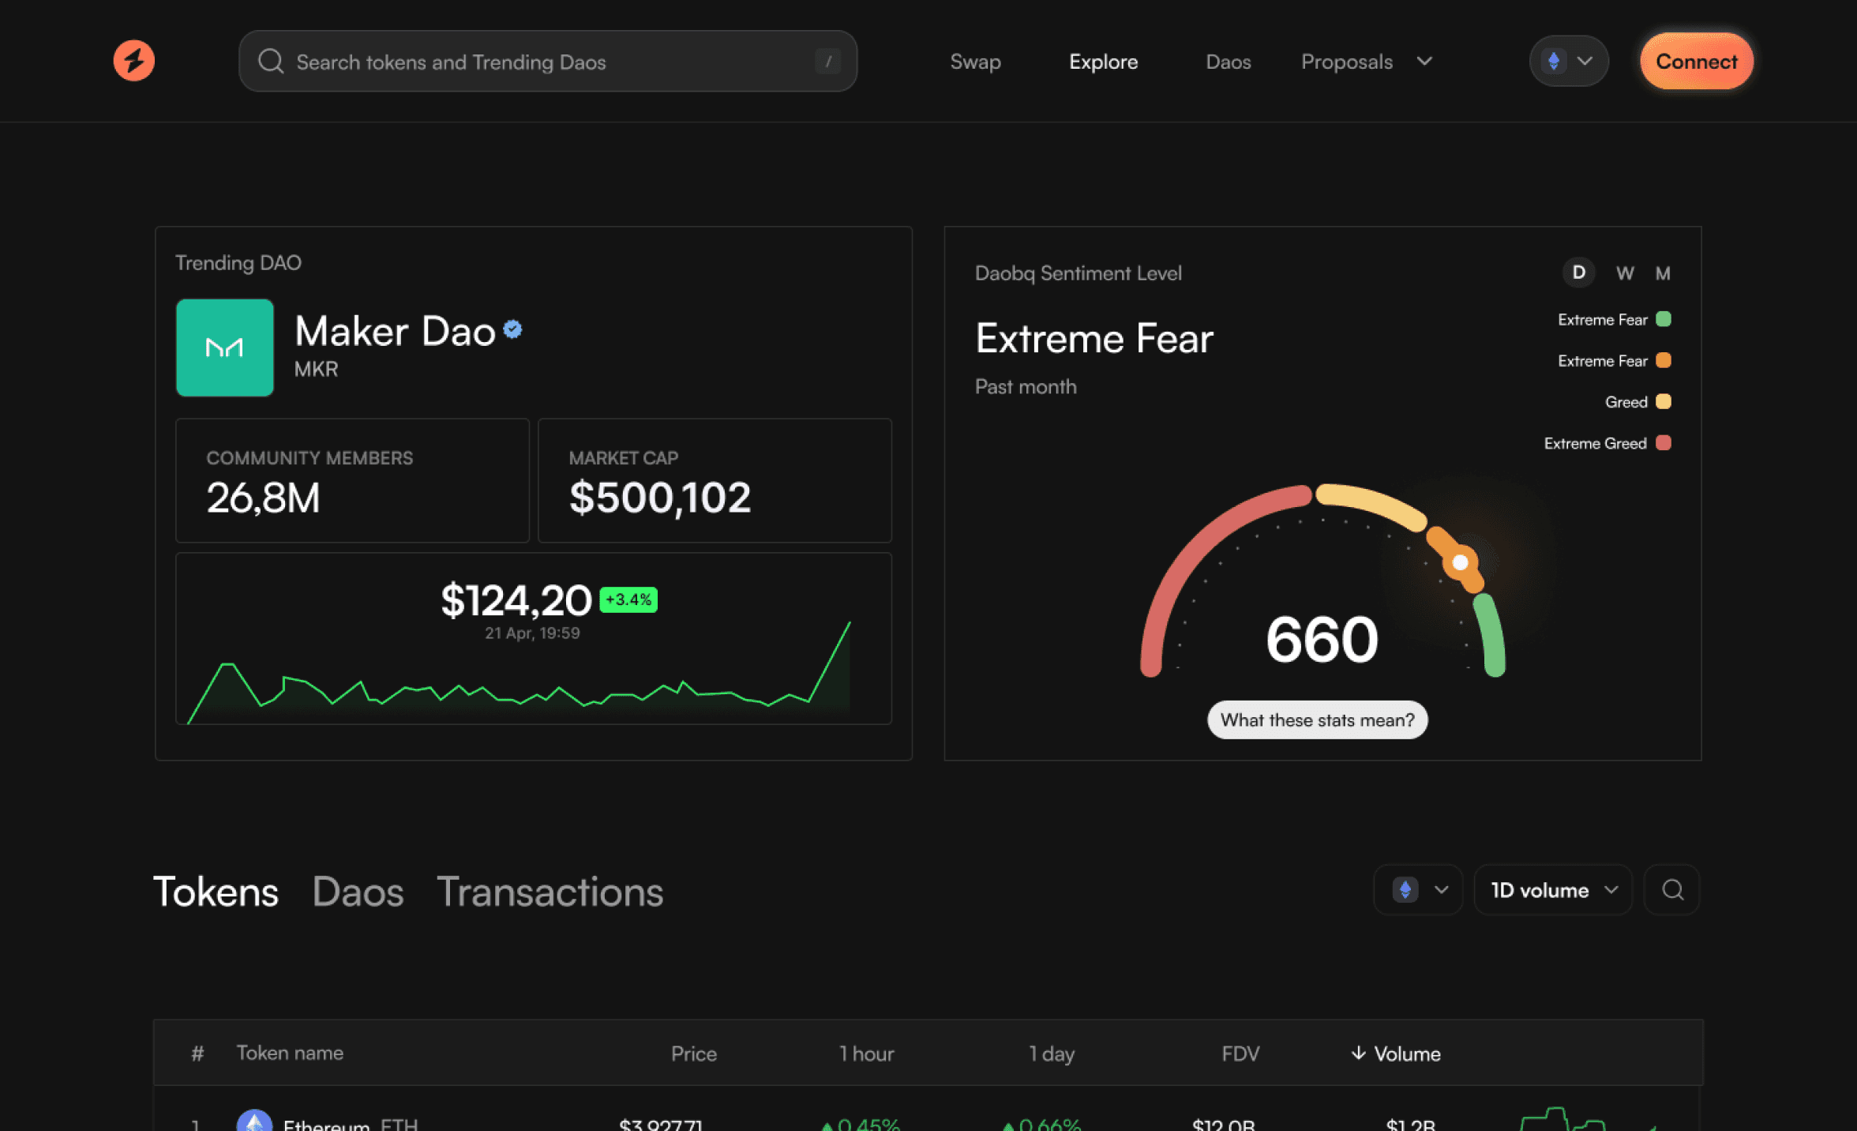
Task: Click the slash shortcut key icon in search
Action: pos(827,62)
